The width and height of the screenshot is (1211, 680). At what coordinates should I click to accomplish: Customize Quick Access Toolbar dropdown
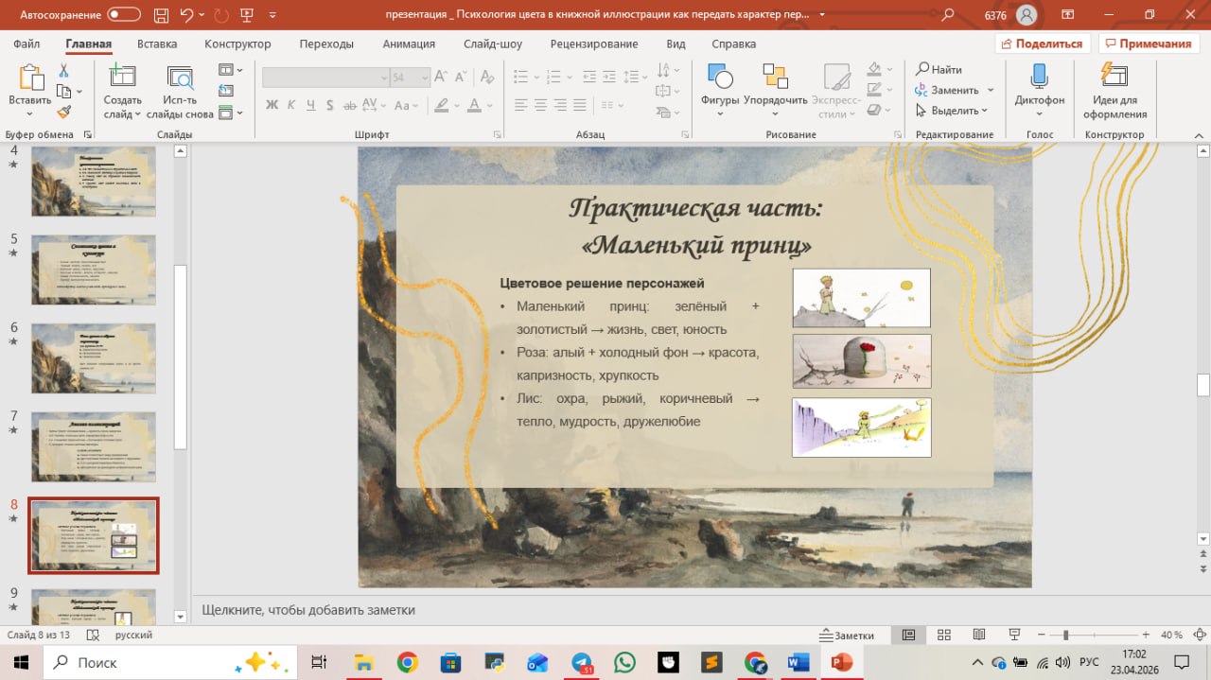coord(274,14)
